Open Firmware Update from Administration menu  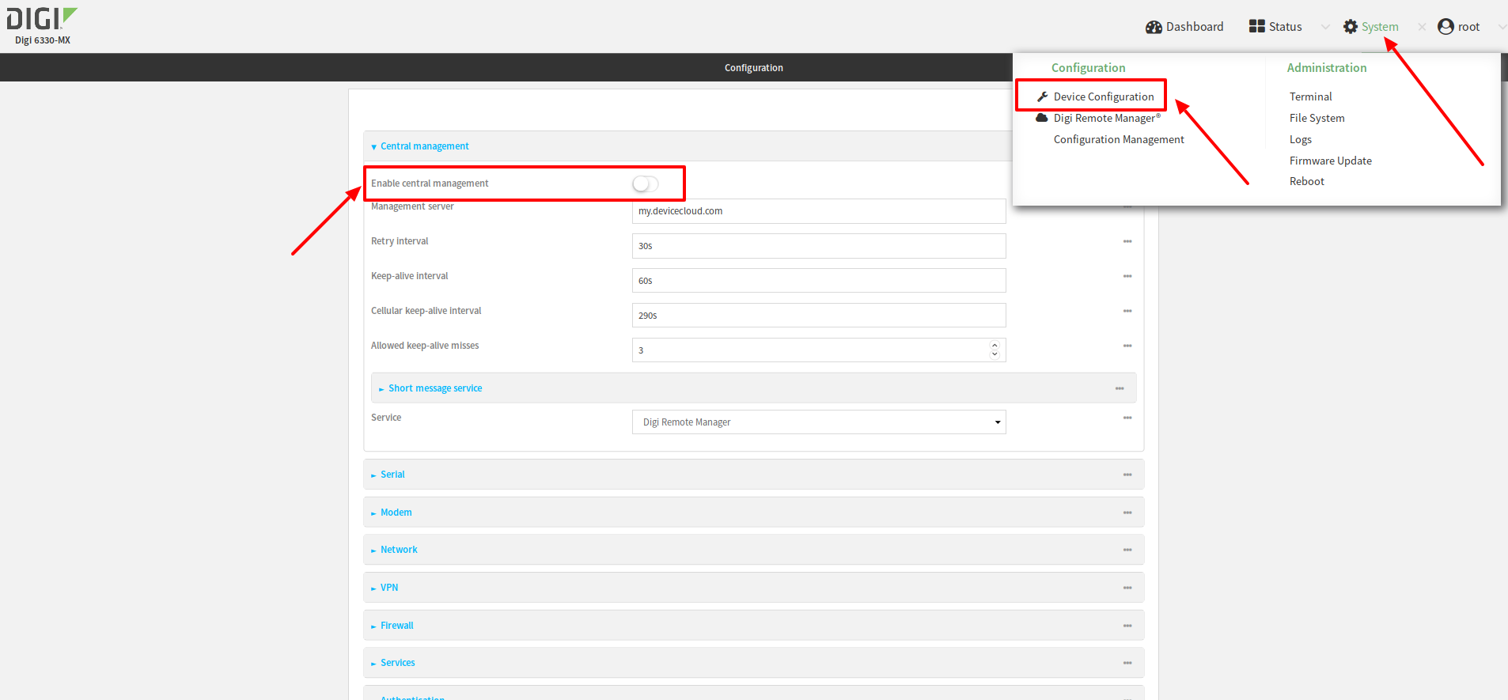click(x=1331, y=161)
